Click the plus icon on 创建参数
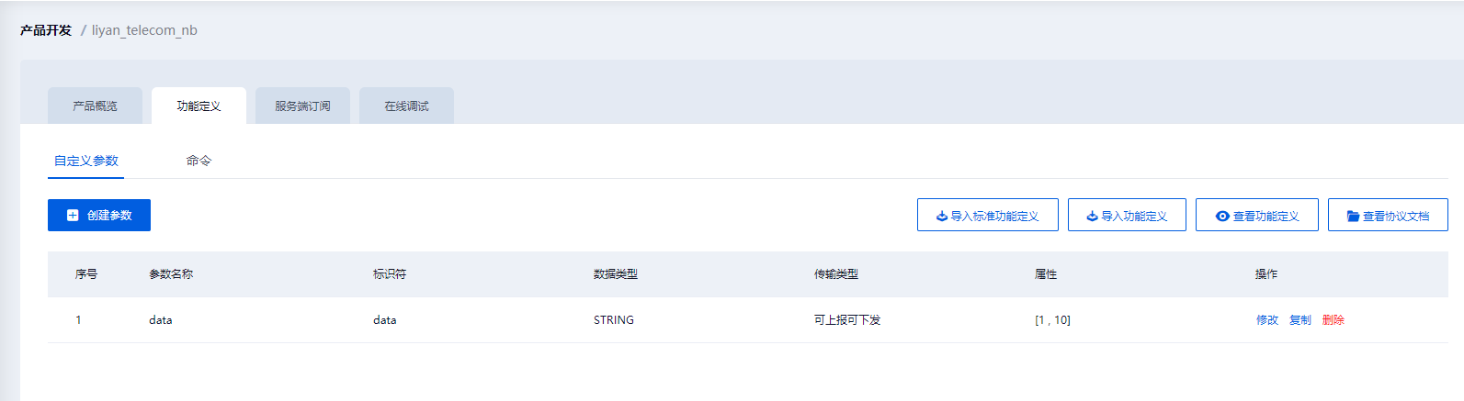The image size is (1464, 401). [x=73, y=216]
